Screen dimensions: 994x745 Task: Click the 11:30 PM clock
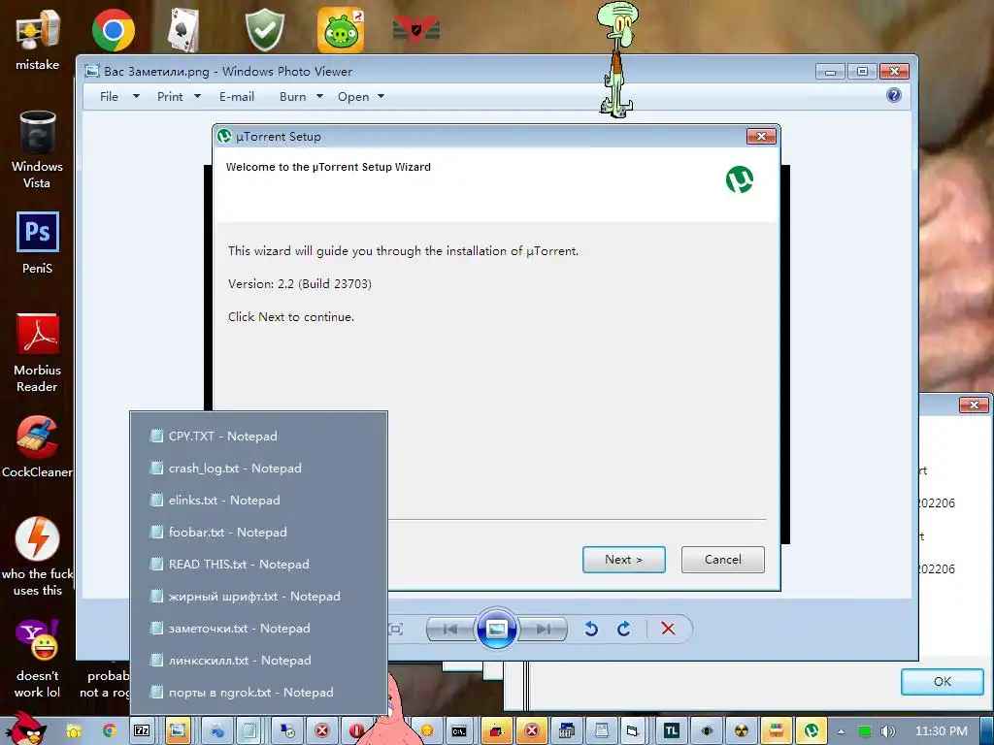(x=942, y=731)
